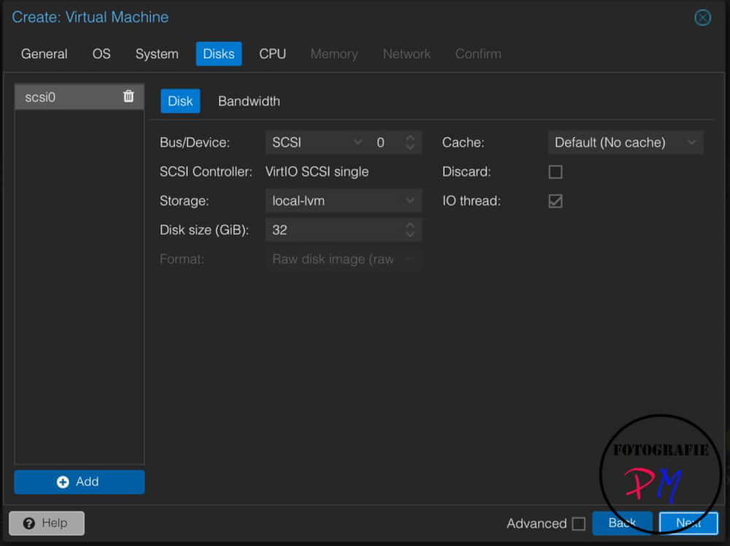
Task: Add another disk with Add button
Action: (x=79, y=482)
